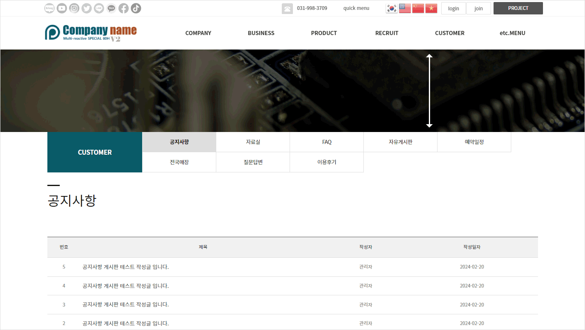Select the 전국매장 sub-tab
This screenshot has width=585, height=330.
pyautogui.click(x=179, y=162)
